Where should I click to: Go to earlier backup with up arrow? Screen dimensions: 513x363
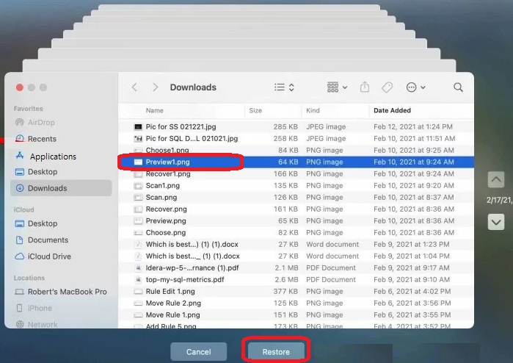click(x=496, y=179)
